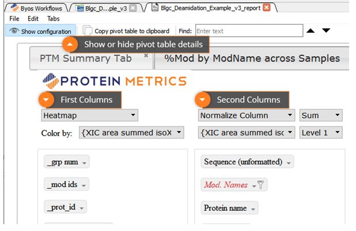Close the PTM Summary Tab

pyautogui.click(x=146, y=56)
